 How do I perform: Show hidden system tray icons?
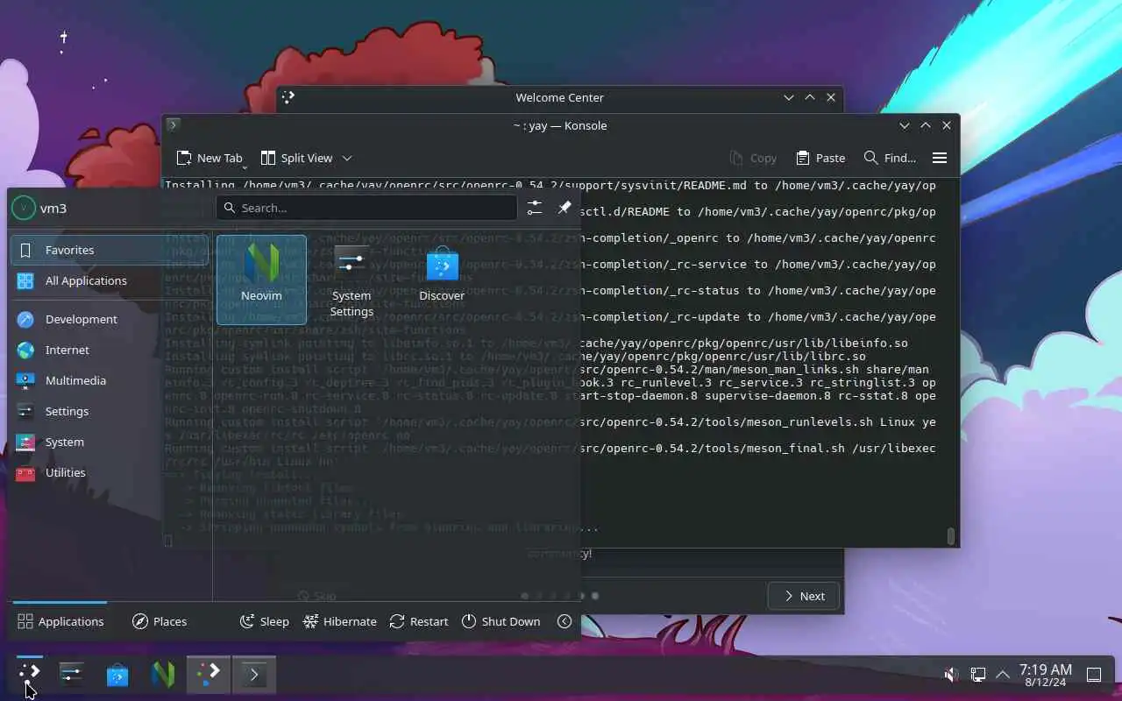click(x=1003, y=674)
